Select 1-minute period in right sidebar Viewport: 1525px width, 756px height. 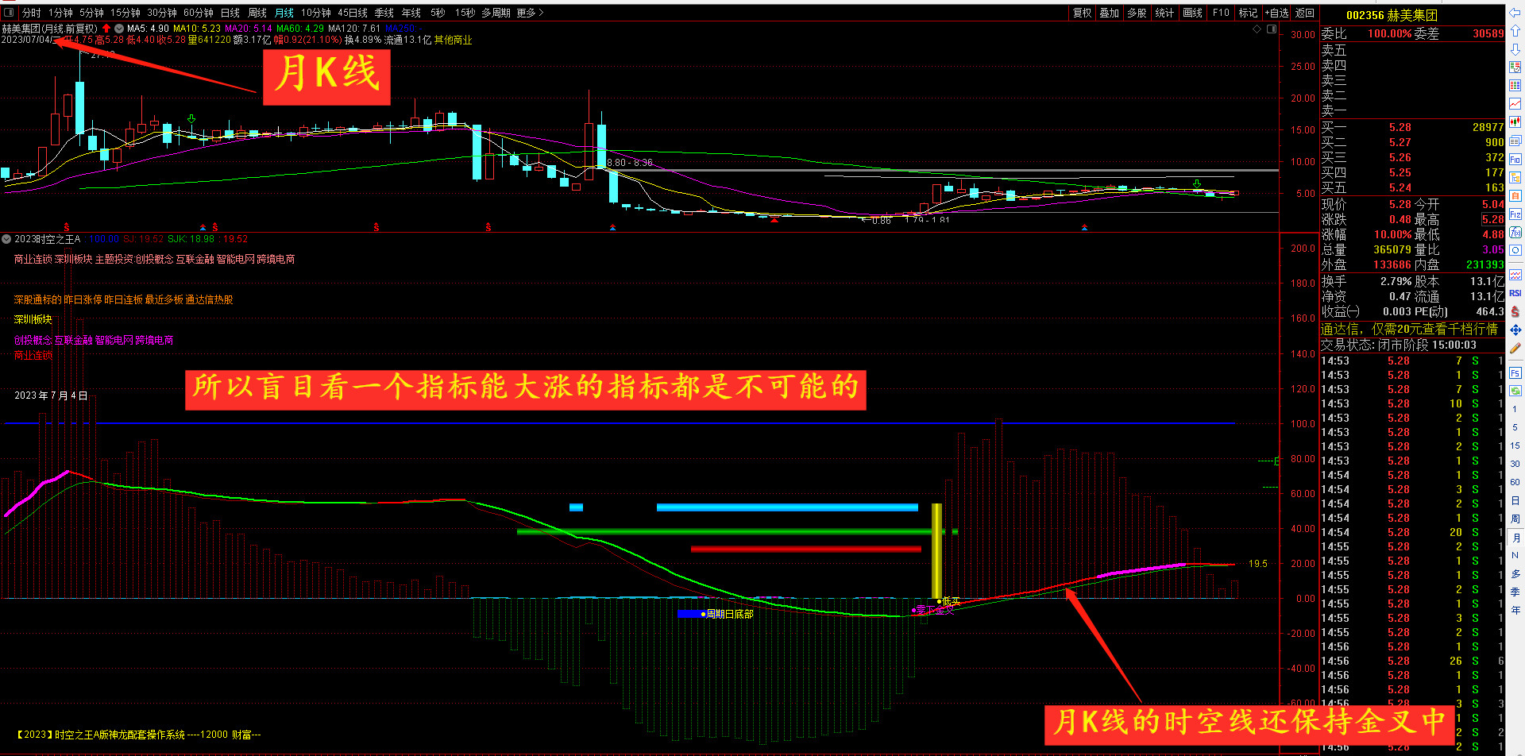point(1515,409)
